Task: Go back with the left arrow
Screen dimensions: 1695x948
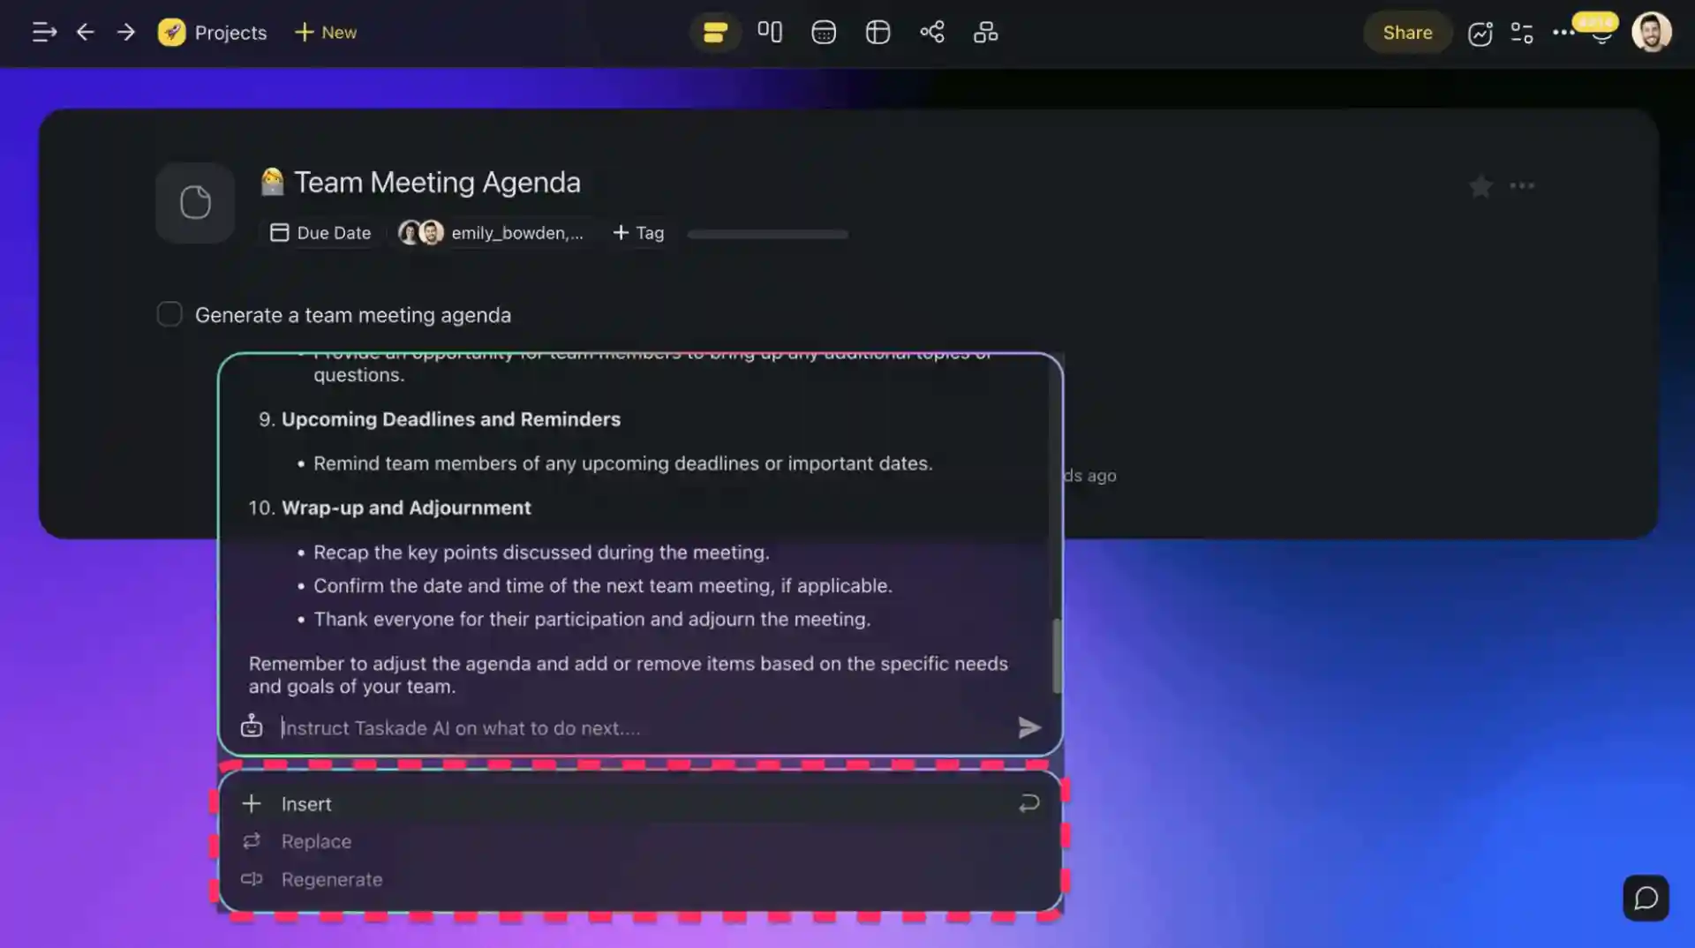Action: (85, 33)
